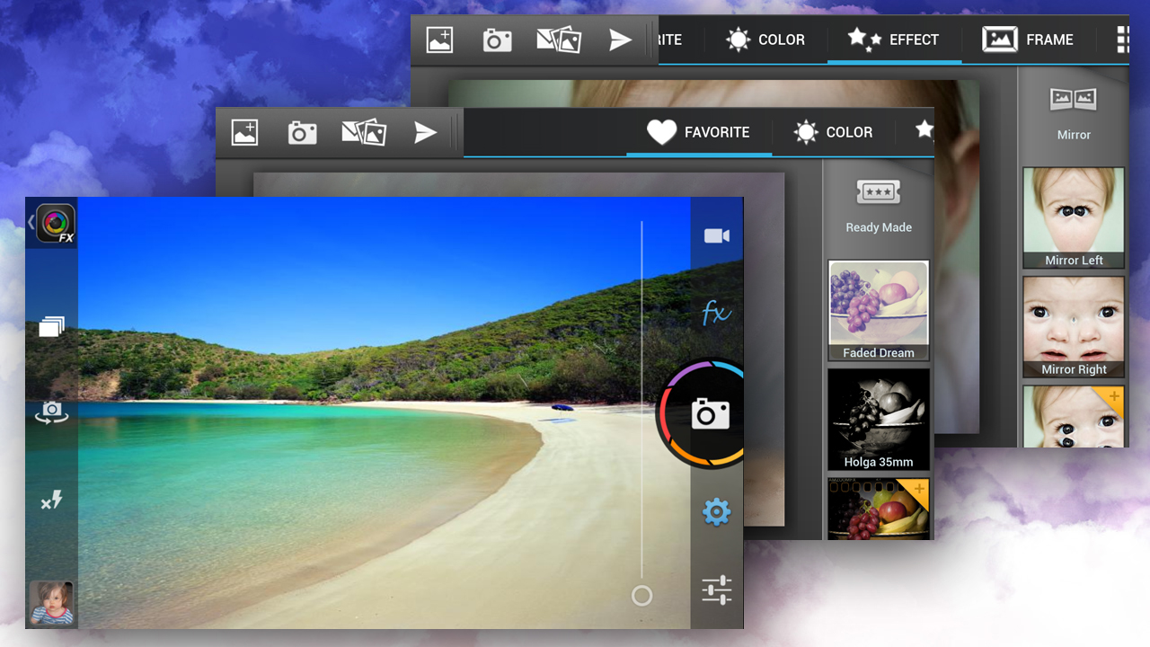The image size is (1150, 647).
Task: Expand the Mirror effect category
Action: tap(1074, 112)
